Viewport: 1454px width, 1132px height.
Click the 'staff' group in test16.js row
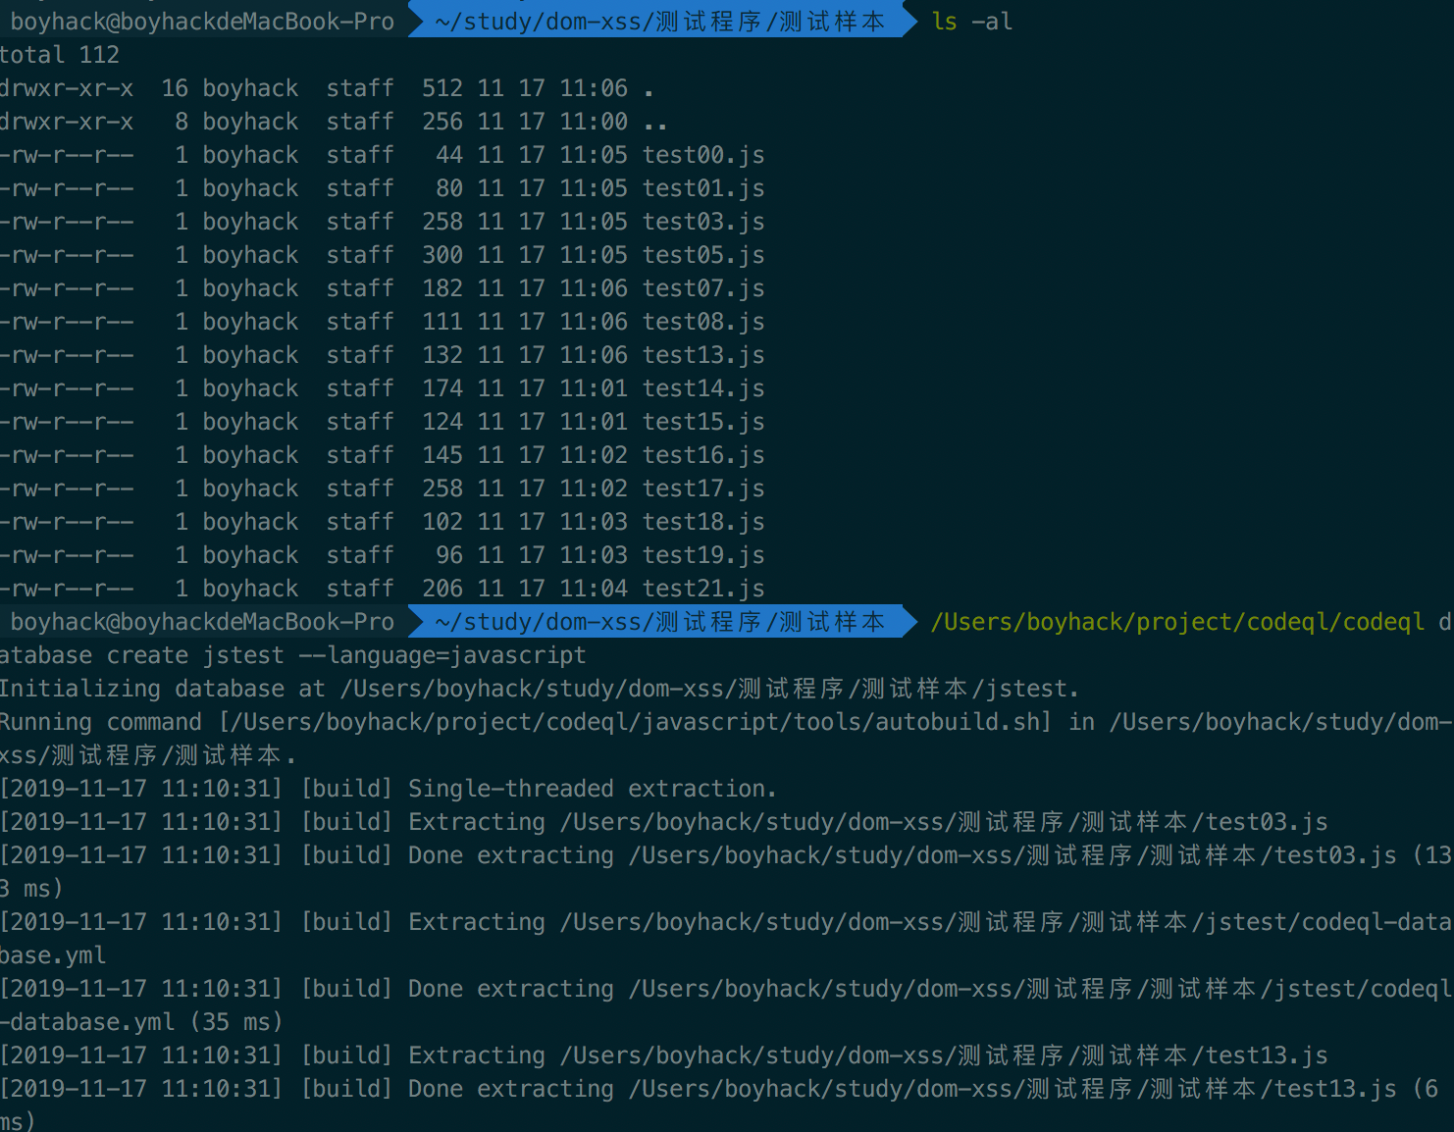(360, 455)
